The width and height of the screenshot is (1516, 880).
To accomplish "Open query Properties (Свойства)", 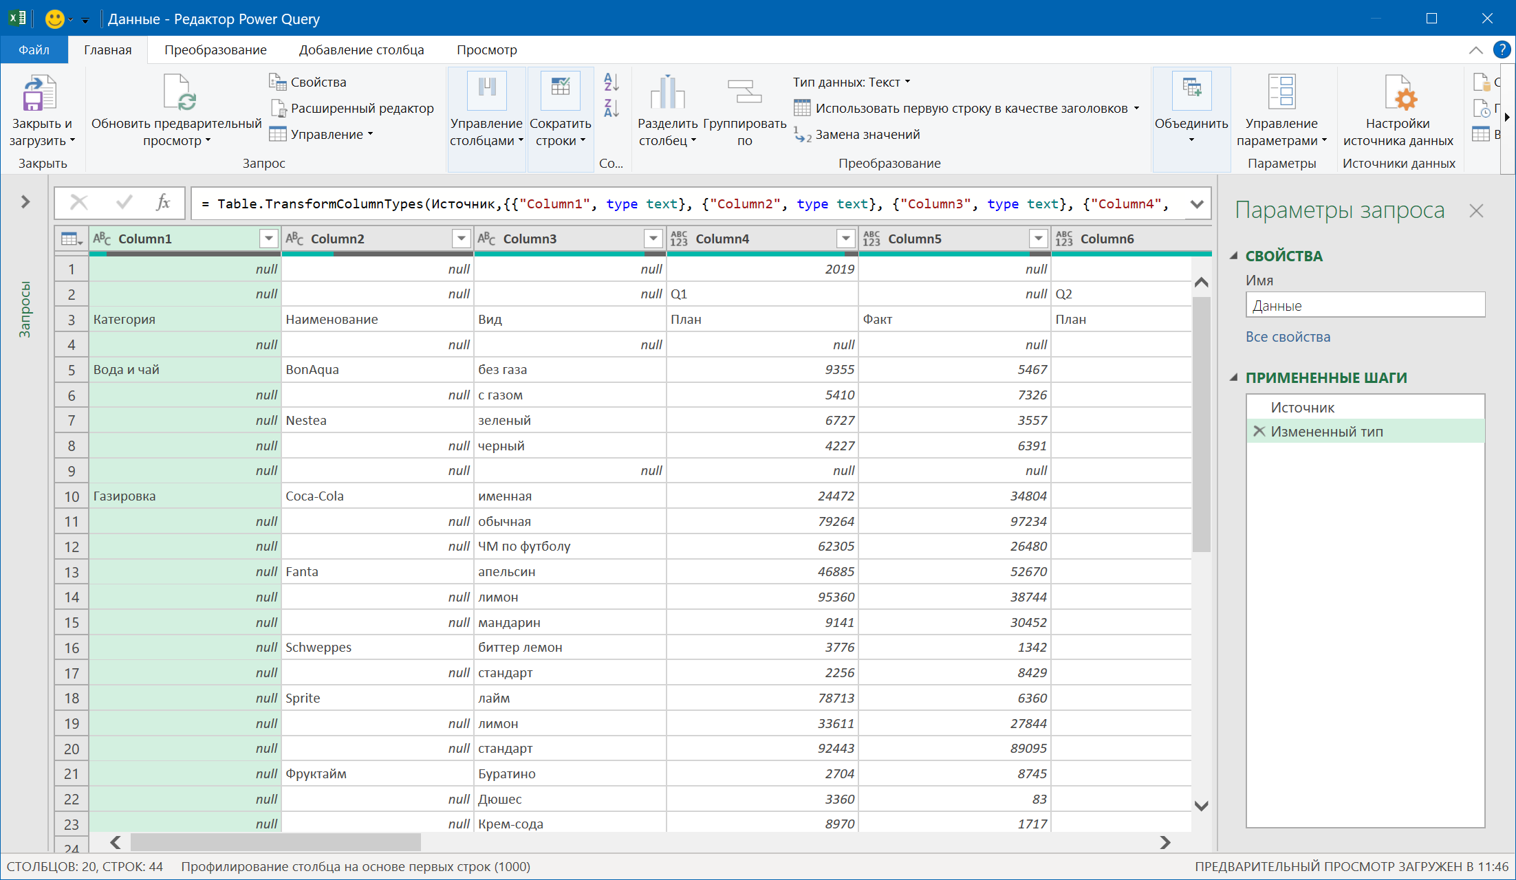I will (307, 82).
